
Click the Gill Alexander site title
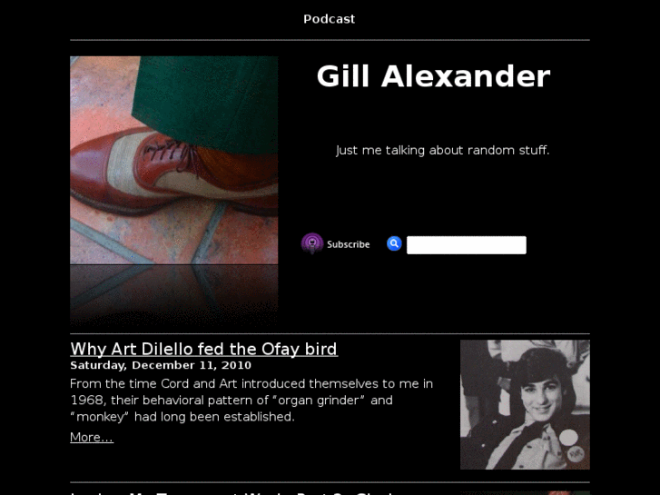click(x=433, y=76)
